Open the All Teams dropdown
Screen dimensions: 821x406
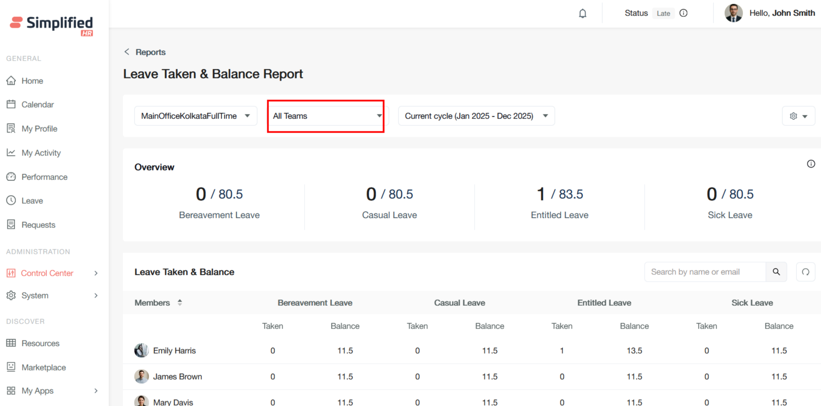325,116
